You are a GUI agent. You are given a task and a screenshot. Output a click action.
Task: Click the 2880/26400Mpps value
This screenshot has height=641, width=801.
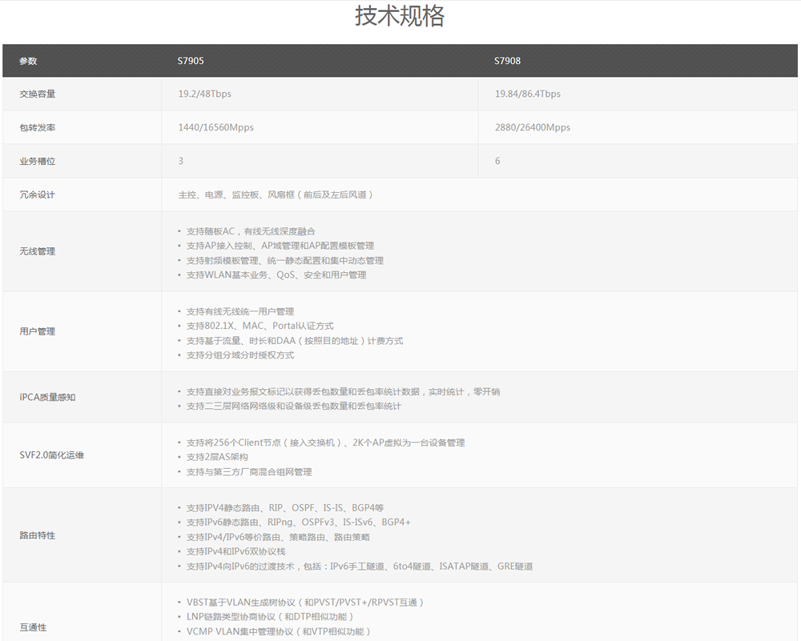coord(532,127)
